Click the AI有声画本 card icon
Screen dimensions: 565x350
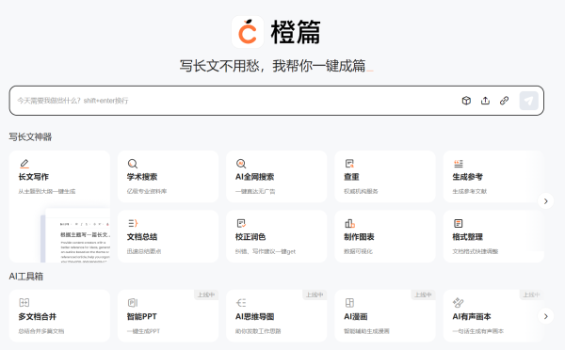point(458,302)
